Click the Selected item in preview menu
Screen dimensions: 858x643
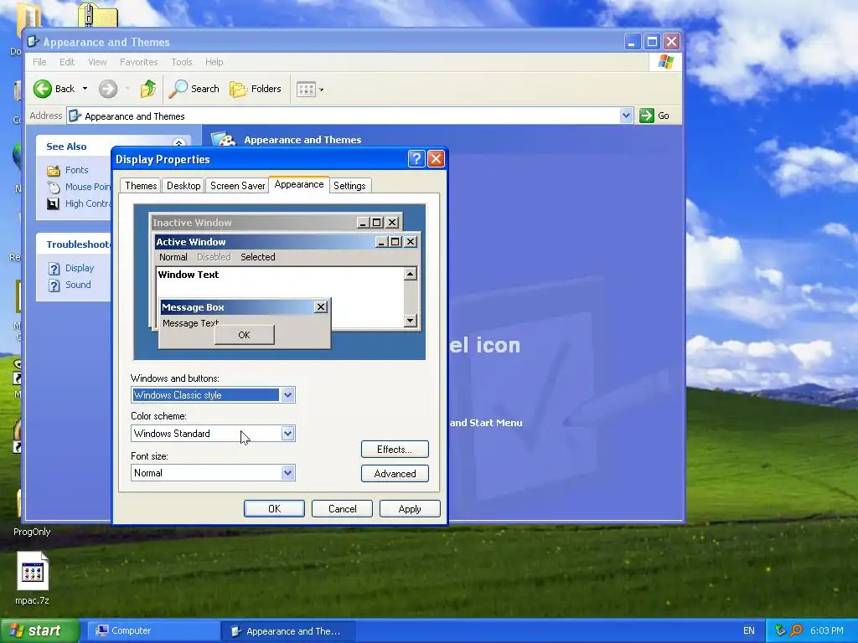tap(258, 257)
